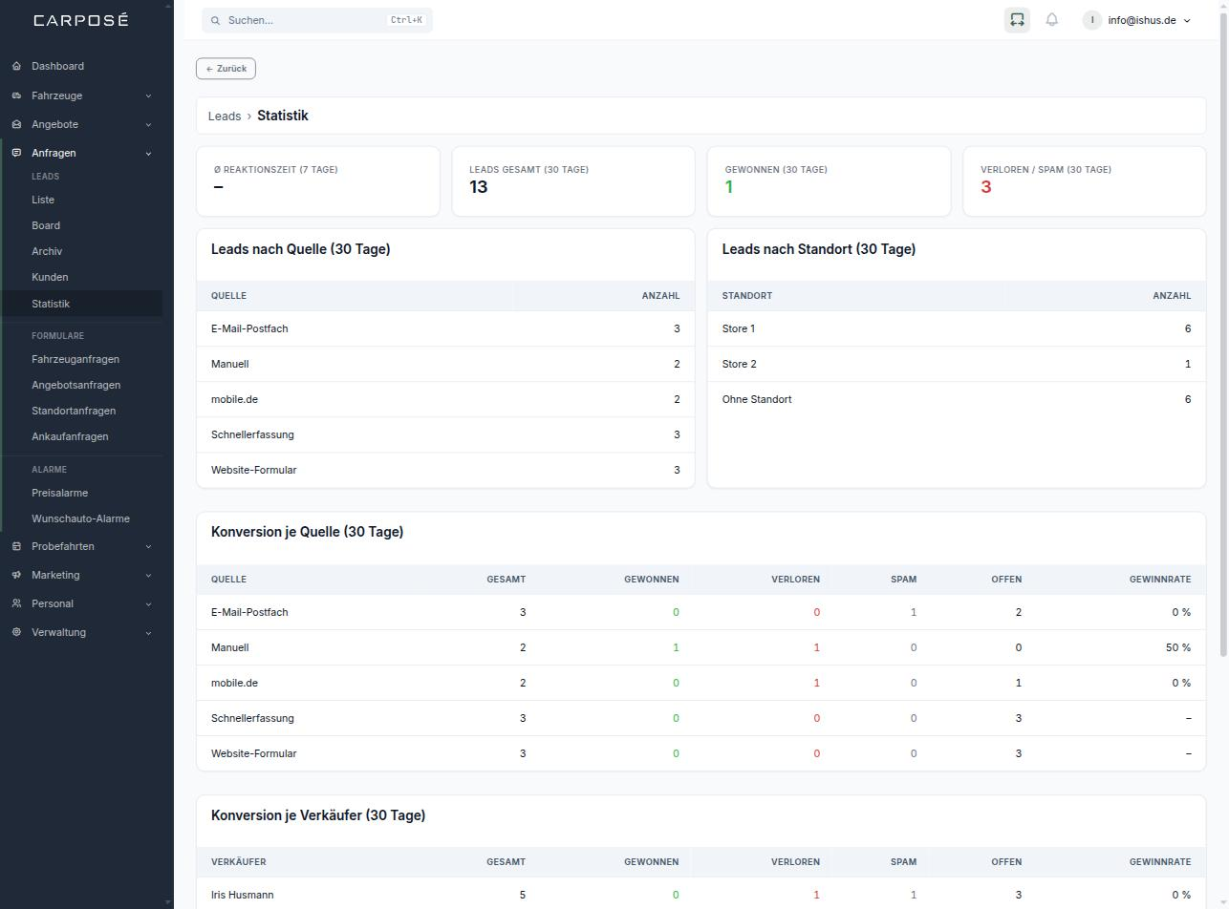Open Preisalarme in sidebar

(x=59, y=493)
